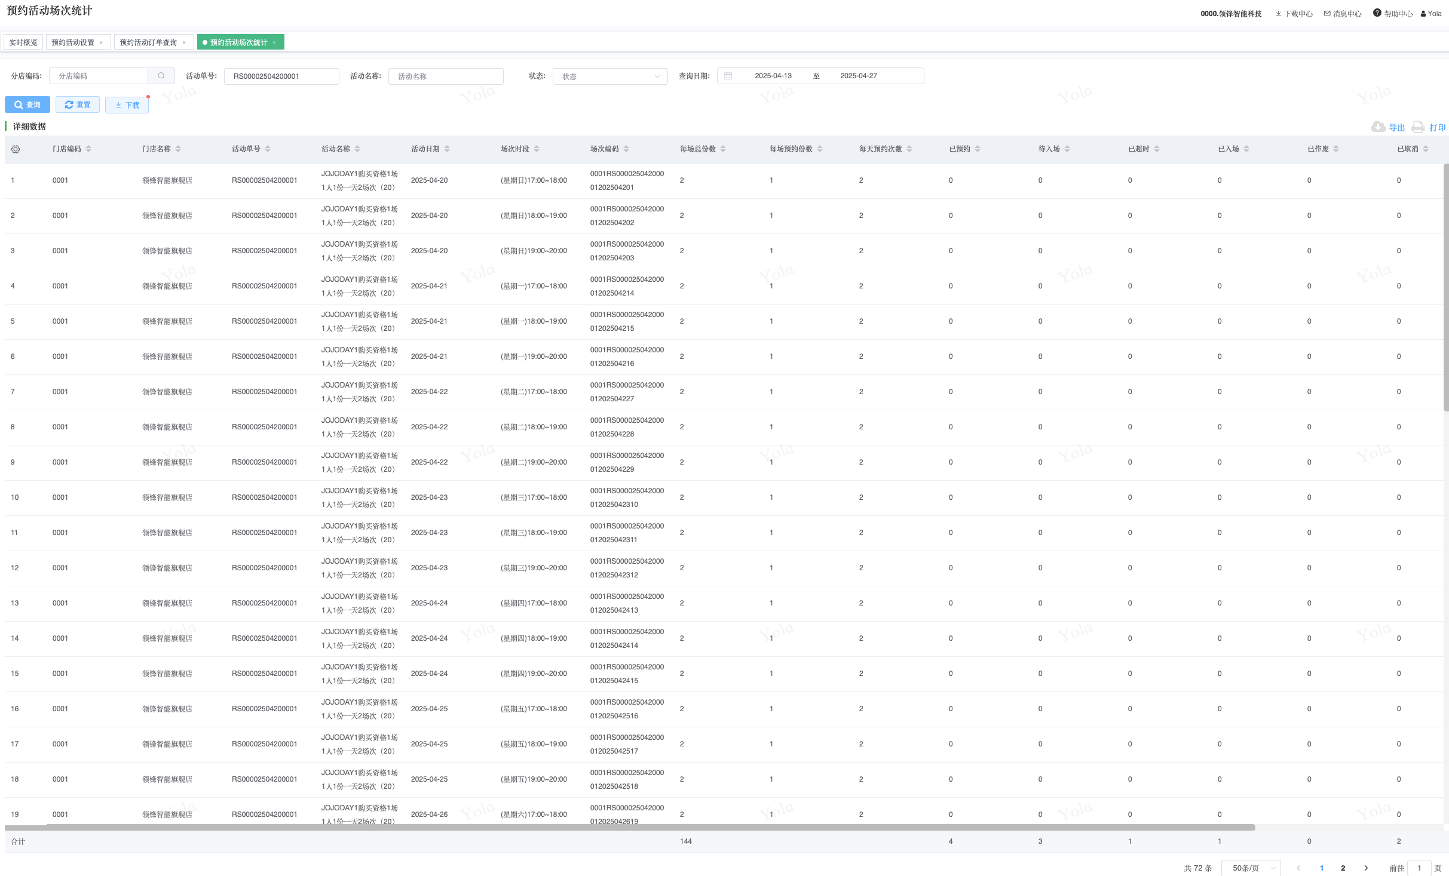Go to next page with right chevron
Screen dimensions: 1449x876
pos(1366,868)
